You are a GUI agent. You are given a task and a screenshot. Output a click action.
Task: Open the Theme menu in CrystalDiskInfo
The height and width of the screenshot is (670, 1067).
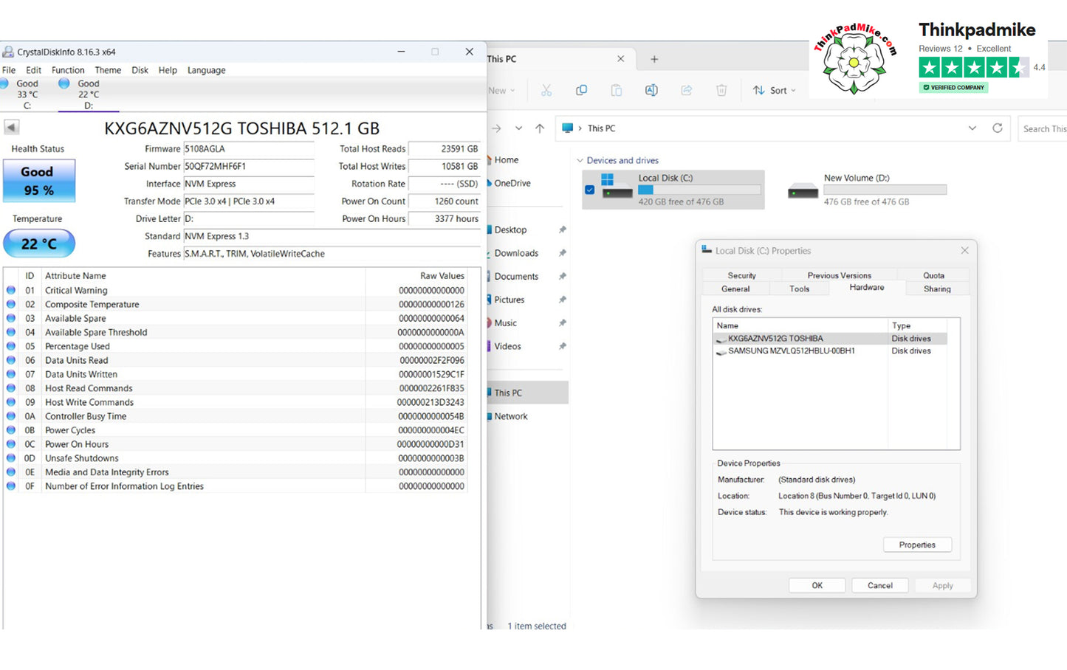(x=108, y=70)
